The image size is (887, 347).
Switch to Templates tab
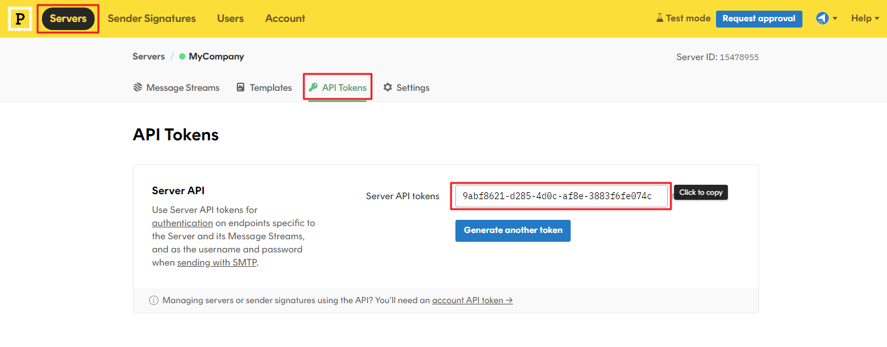coord(264,88)
